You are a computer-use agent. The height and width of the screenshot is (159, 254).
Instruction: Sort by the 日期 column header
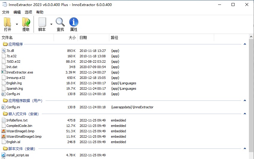point(93,37)
